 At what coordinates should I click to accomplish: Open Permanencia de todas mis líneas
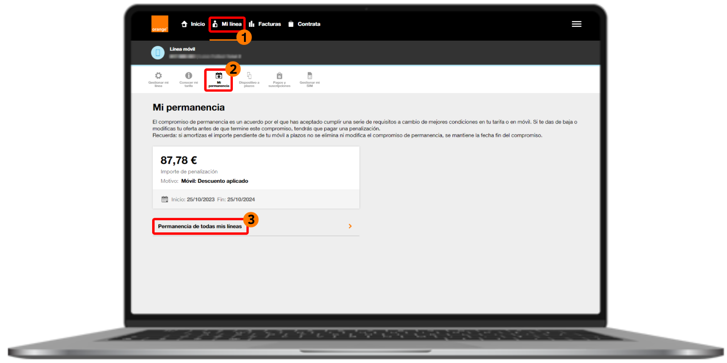(256, 226)
